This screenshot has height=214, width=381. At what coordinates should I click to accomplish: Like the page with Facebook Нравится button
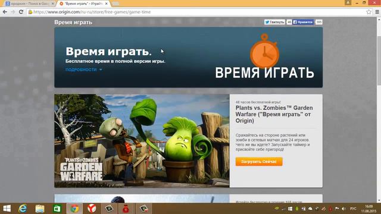click(x=303, y=22)
